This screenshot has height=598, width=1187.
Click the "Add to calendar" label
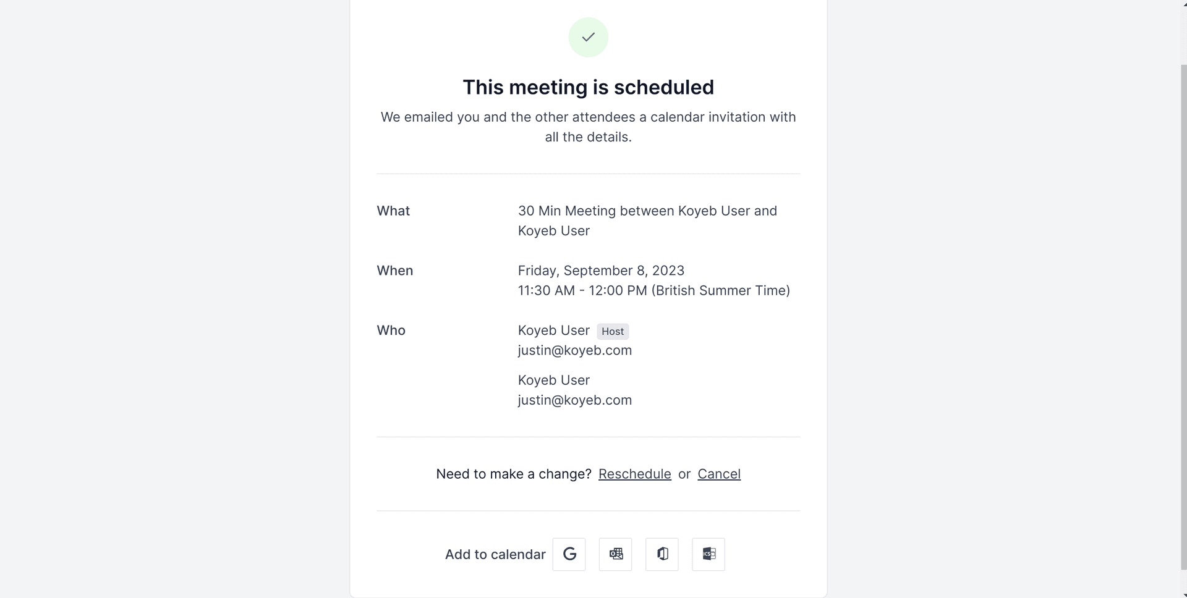tap(495, 555)
